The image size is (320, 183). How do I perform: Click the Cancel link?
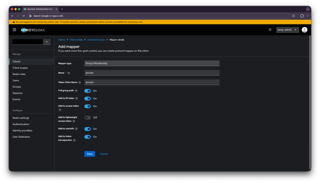(104, 154)
